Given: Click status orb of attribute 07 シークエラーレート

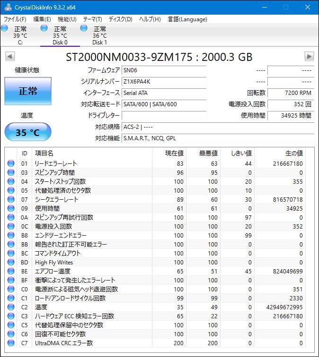Looking at the screenshot, I should point(11,199).
